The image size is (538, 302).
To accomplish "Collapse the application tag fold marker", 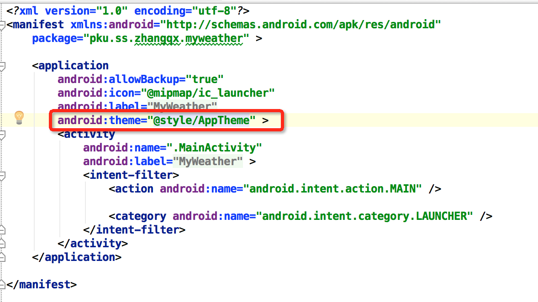I will coord(2,67).
